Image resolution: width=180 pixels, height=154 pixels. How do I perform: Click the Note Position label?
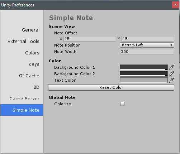pos(67,45)
